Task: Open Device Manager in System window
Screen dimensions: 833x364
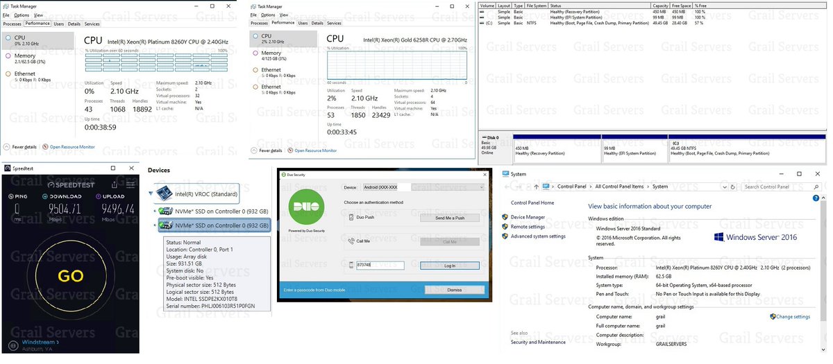Action: tap(528, 217)
